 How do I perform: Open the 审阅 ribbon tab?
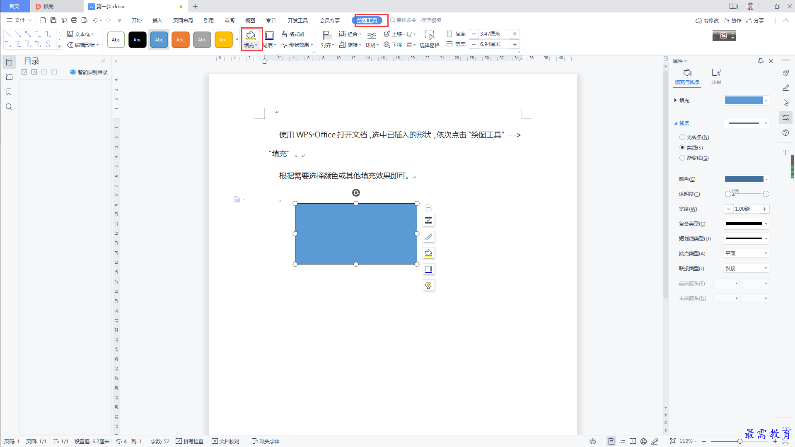pos(230,20)
